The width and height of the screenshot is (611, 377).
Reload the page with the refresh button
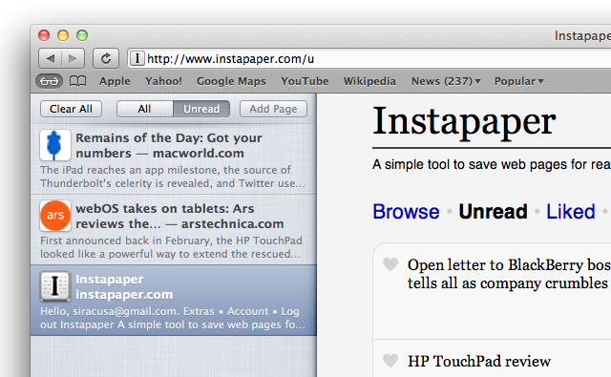(106, 58)
